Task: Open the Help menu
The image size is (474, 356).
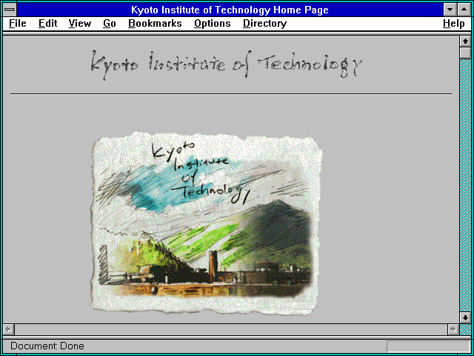Action: tap(454, 24)
